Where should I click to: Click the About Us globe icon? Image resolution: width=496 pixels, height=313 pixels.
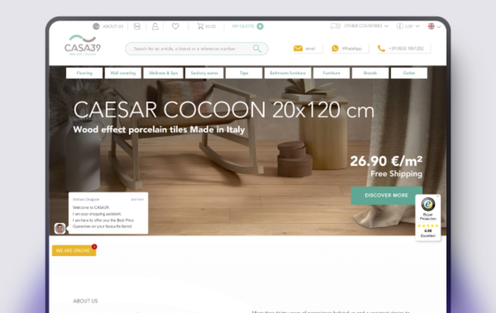[x=96, y=26]
